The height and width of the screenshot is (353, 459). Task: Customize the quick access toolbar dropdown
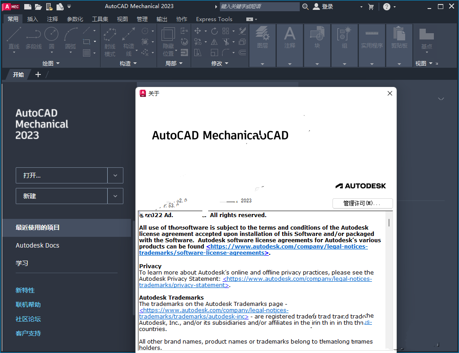pyautogui.click(x=69, y=6)
